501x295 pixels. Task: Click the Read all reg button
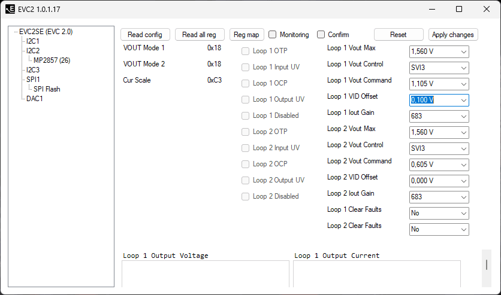point(200,35)
